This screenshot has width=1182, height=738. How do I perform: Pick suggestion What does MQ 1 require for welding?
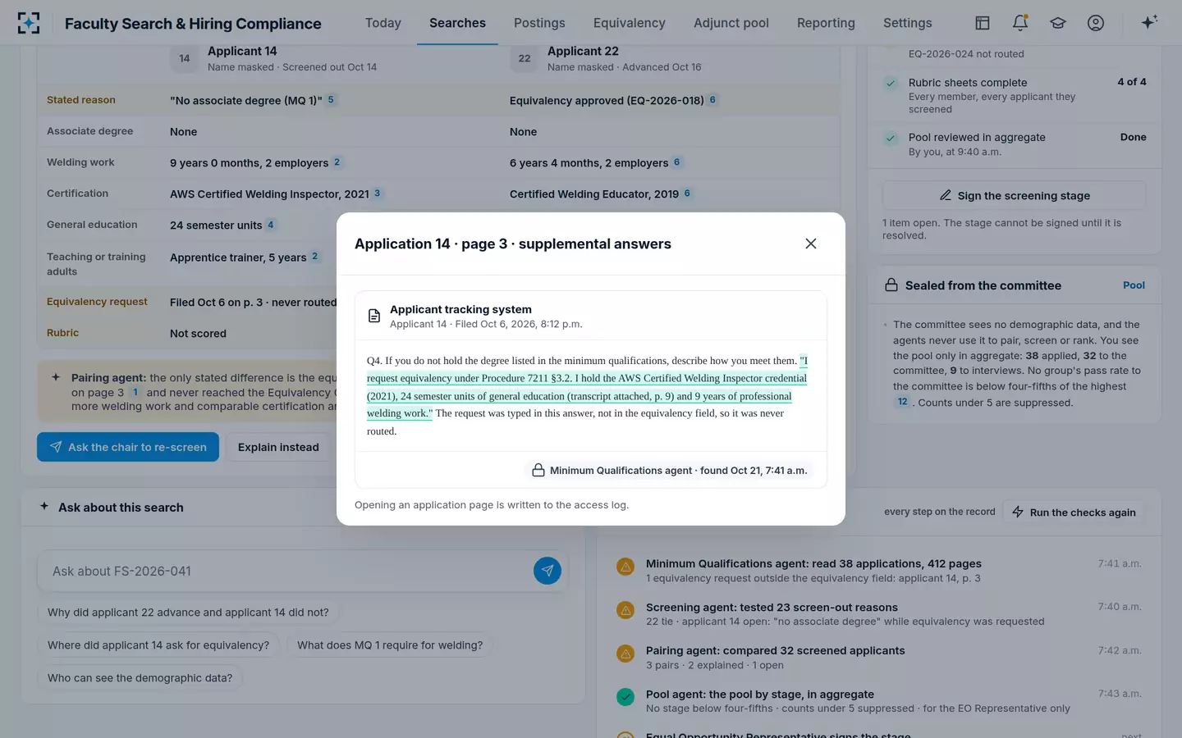tap(390, 645)
